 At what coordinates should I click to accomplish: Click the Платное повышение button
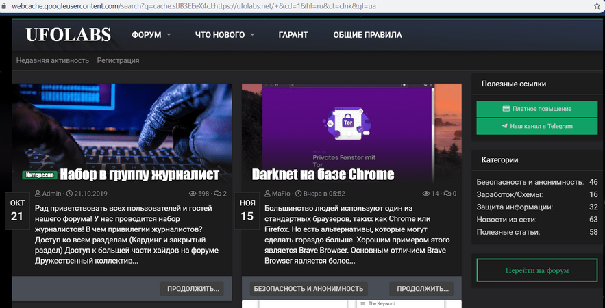point(536,109)
